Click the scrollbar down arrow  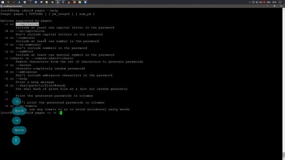(284, 159)
